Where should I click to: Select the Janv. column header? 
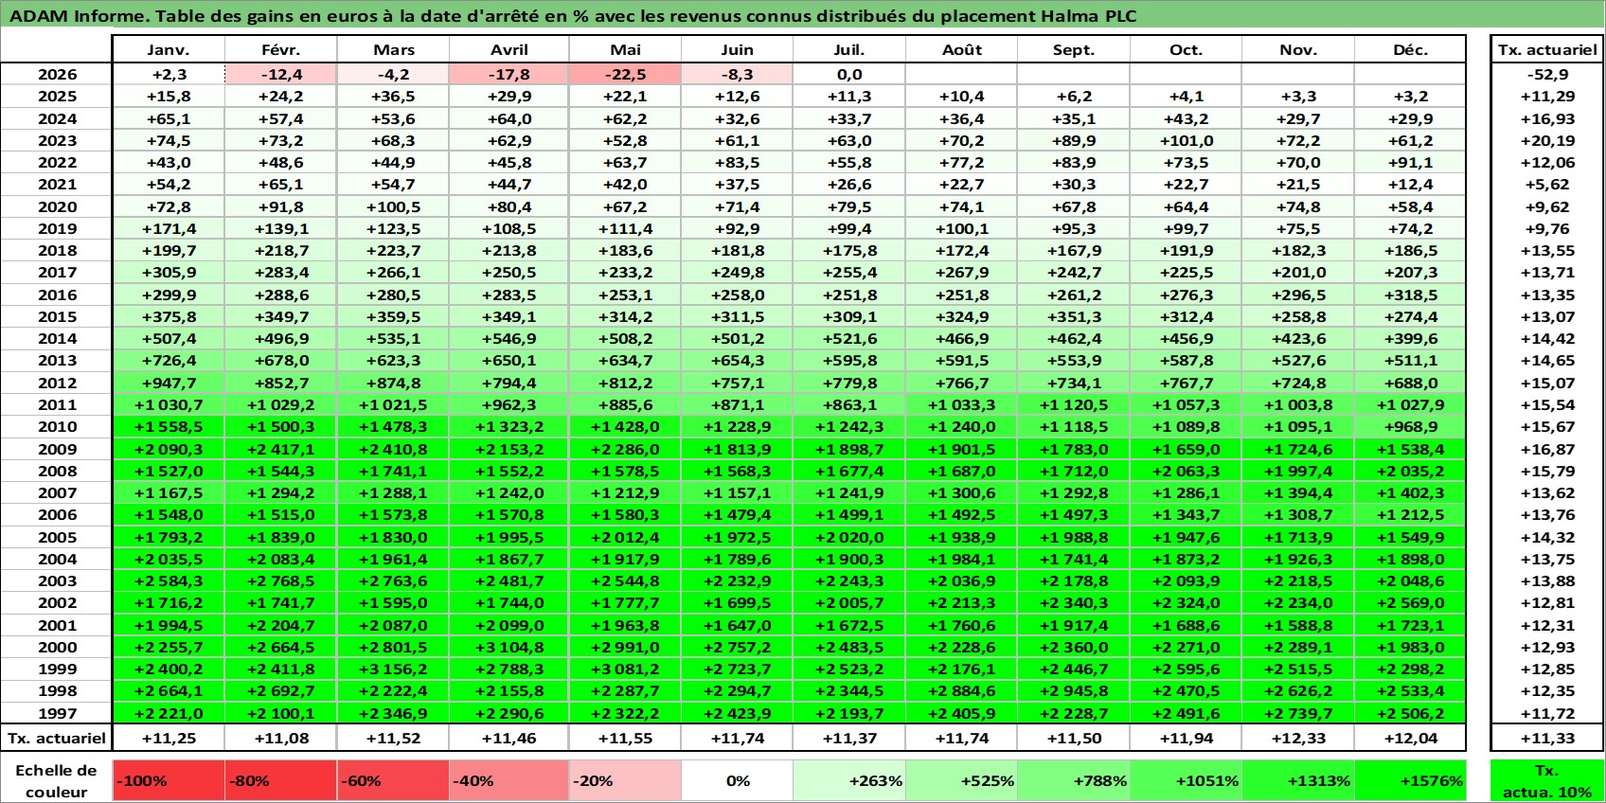169,50
